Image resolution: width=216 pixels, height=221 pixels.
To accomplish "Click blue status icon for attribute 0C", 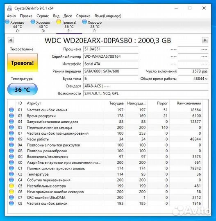I will pos(11,157).
